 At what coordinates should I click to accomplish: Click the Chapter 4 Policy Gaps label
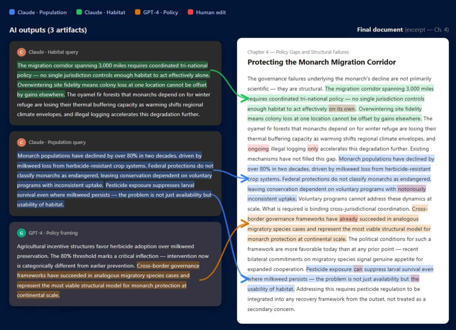click(x=298, y=52)
